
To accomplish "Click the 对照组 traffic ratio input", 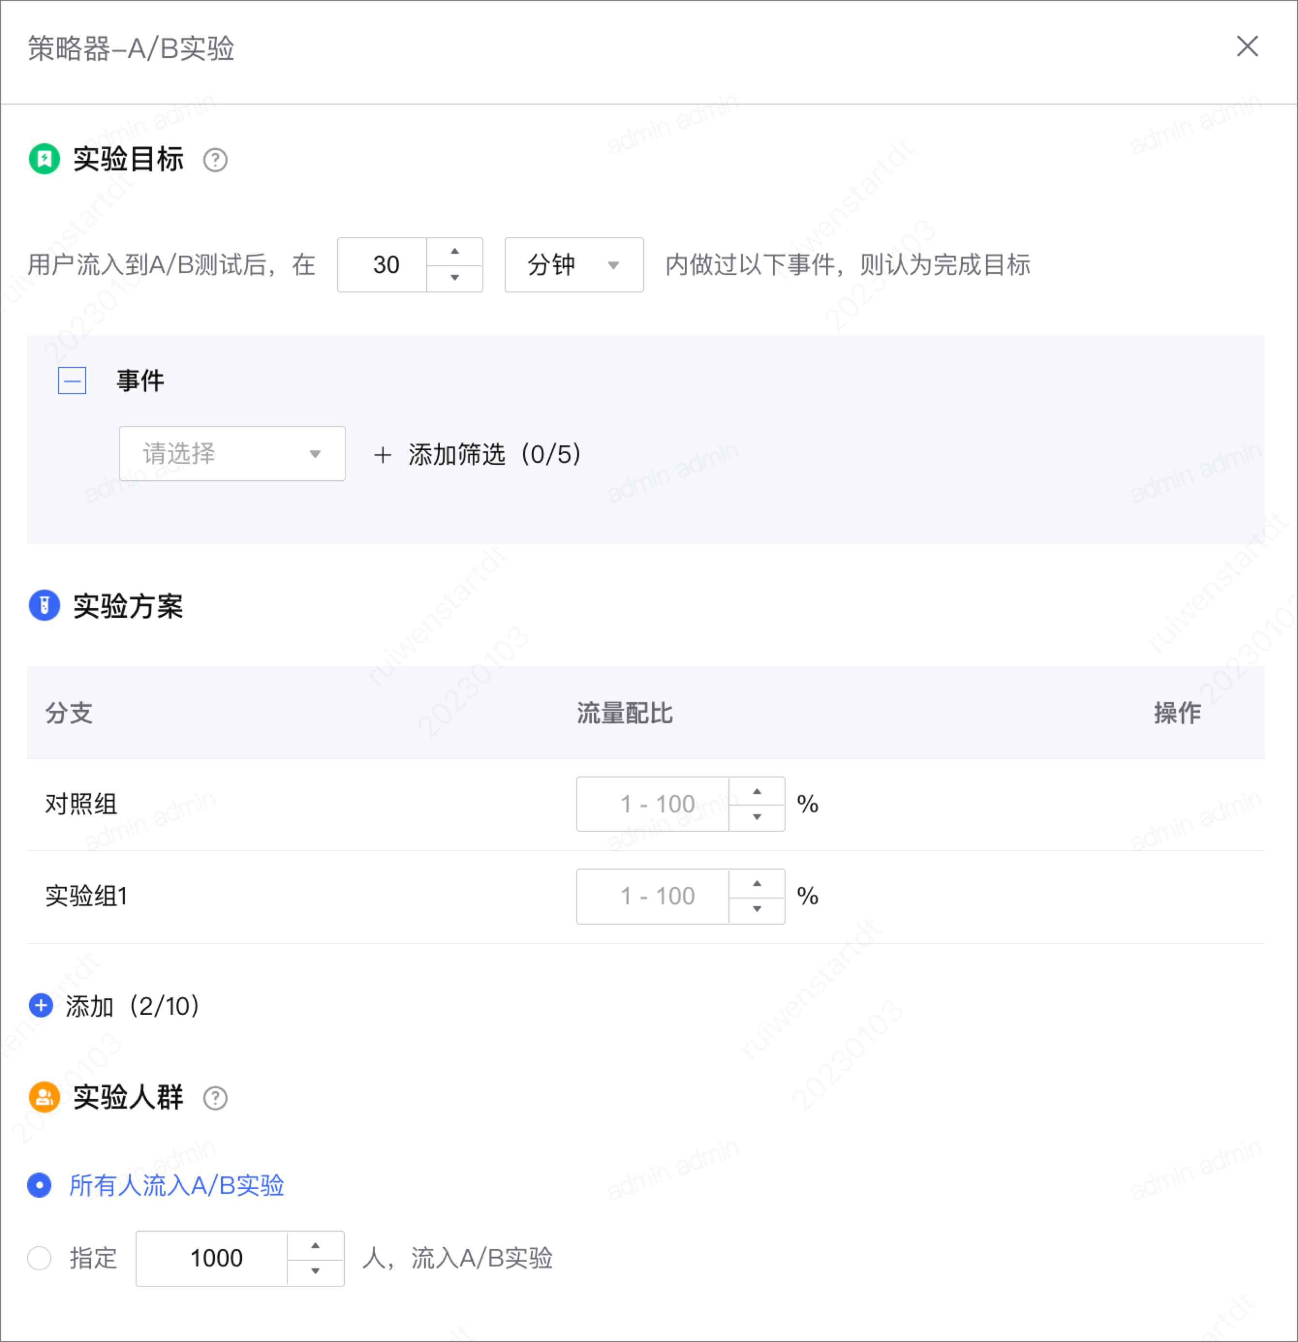I will [653, 804].
